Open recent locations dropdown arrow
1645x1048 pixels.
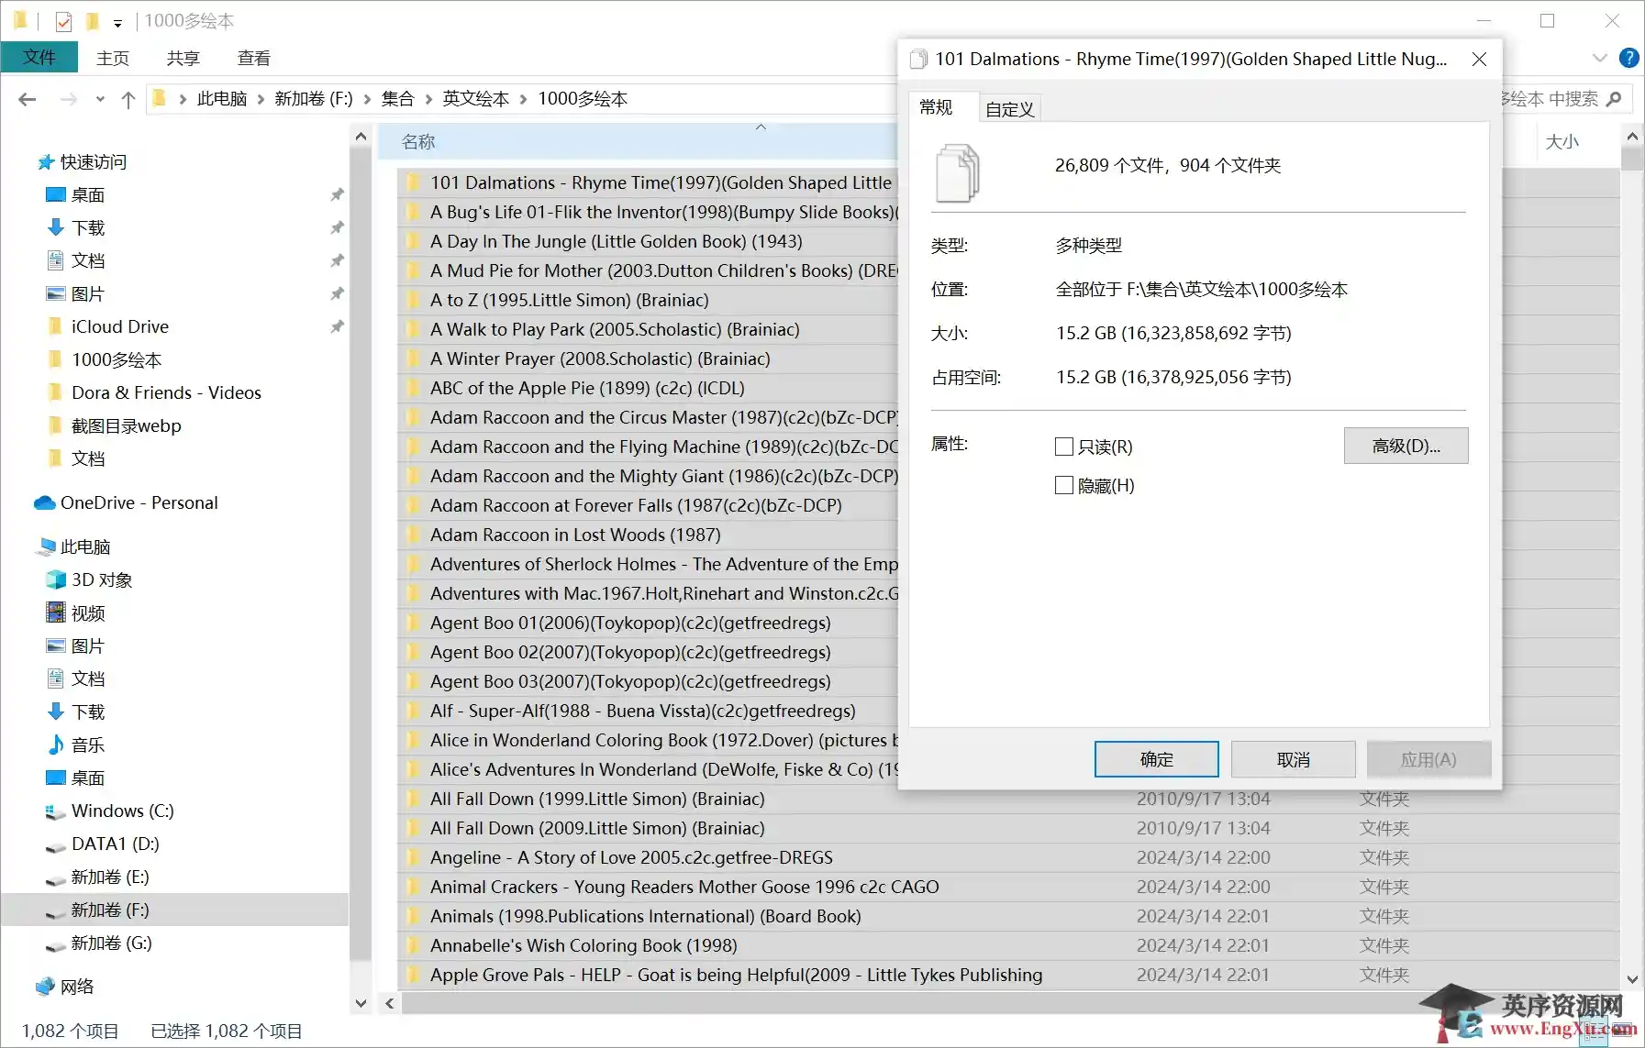point(100,99)
